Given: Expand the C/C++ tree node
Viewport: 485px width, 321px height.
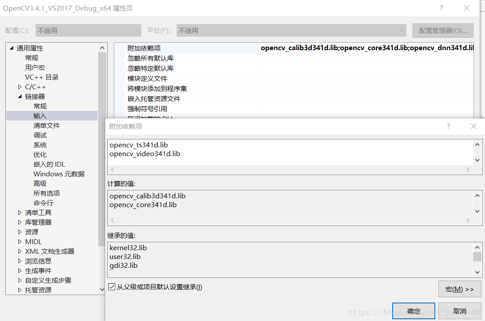Looking at the screenshot, I should tap(20, 87).
